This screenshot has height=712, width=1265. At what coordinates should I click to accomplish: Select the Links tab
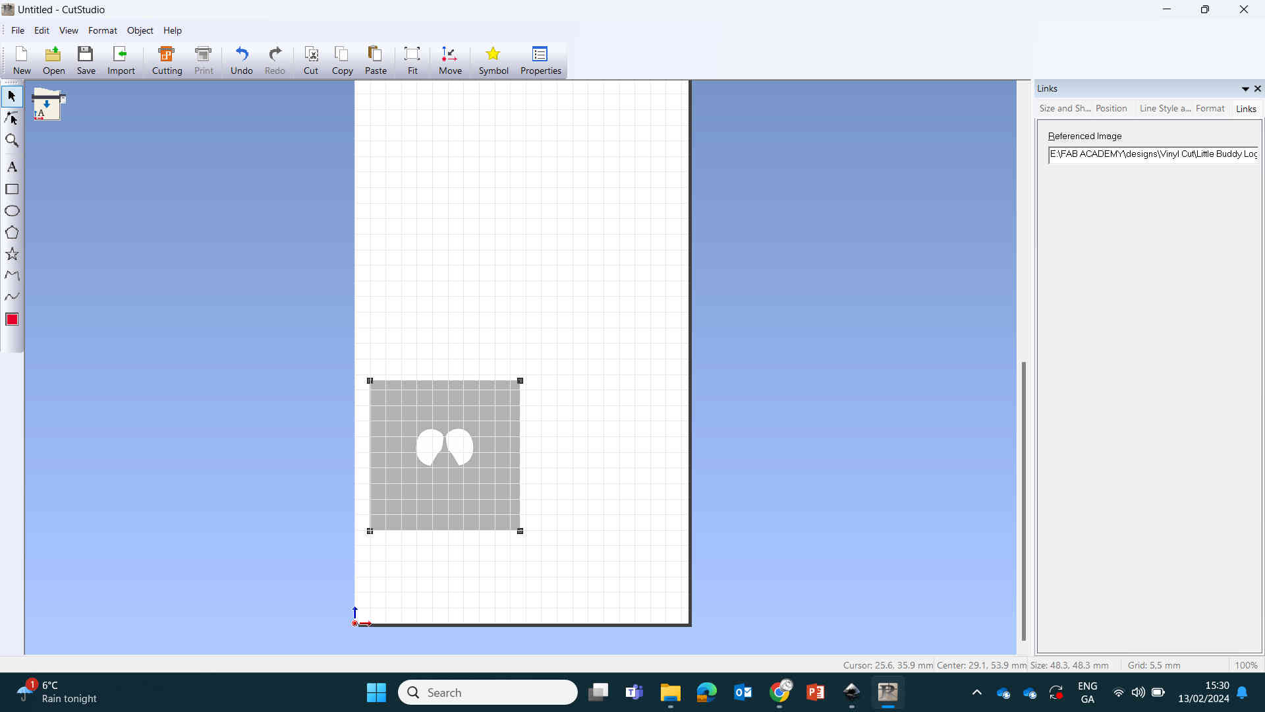(1246, 109)
